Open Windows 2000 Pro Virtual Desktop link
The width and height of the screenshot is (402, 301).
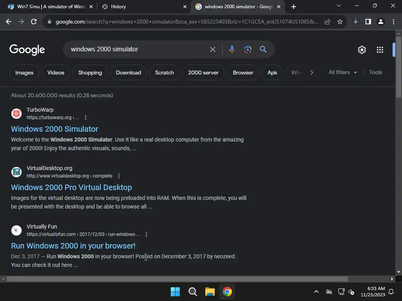pos(71,187)
